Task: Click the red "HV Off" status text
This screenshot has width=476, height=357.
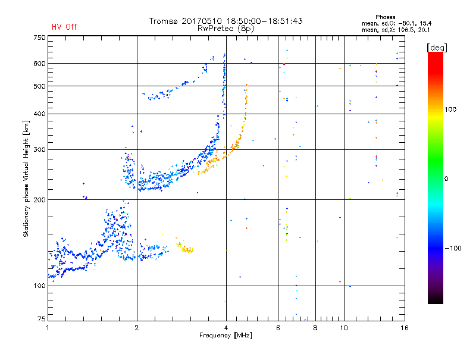Action: click(64, 27)
